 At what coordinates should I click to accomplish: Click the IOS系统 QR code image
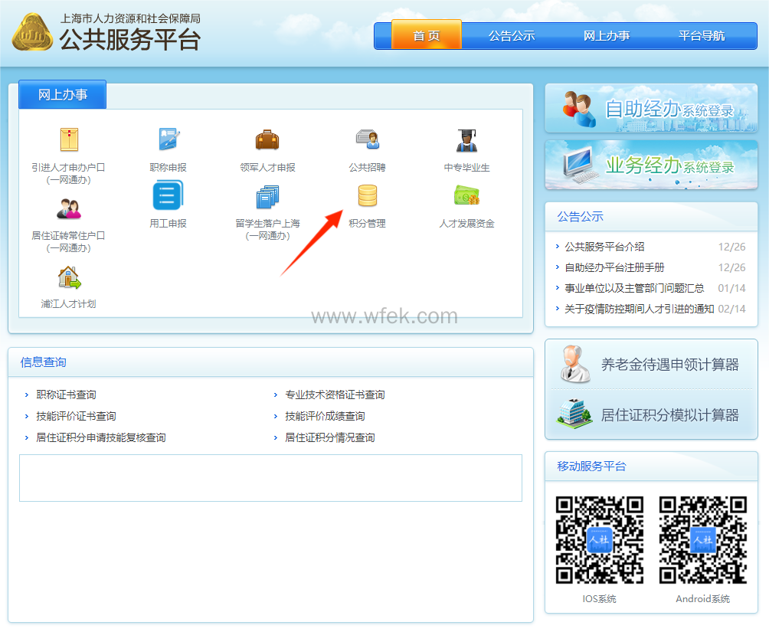[599, 540]
